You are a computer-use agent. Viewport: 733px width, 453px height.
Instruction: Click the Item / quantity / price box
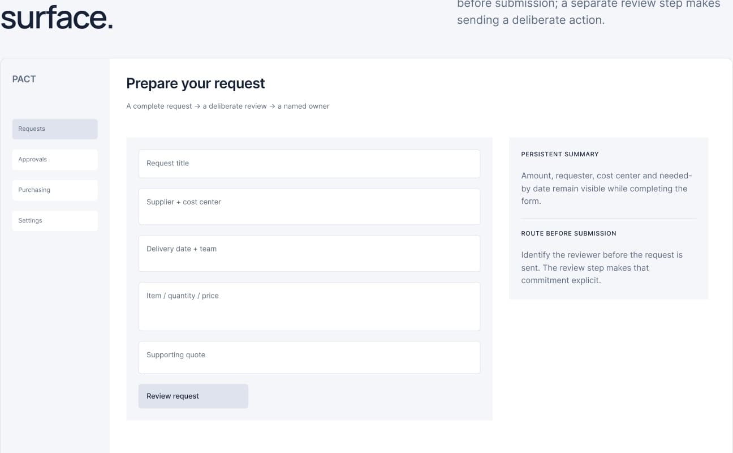click(x=309, y=306)
